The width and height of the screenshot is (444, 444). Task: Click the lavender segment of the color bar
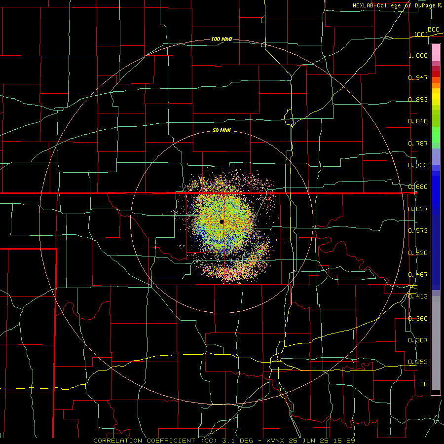pos(436,156)
